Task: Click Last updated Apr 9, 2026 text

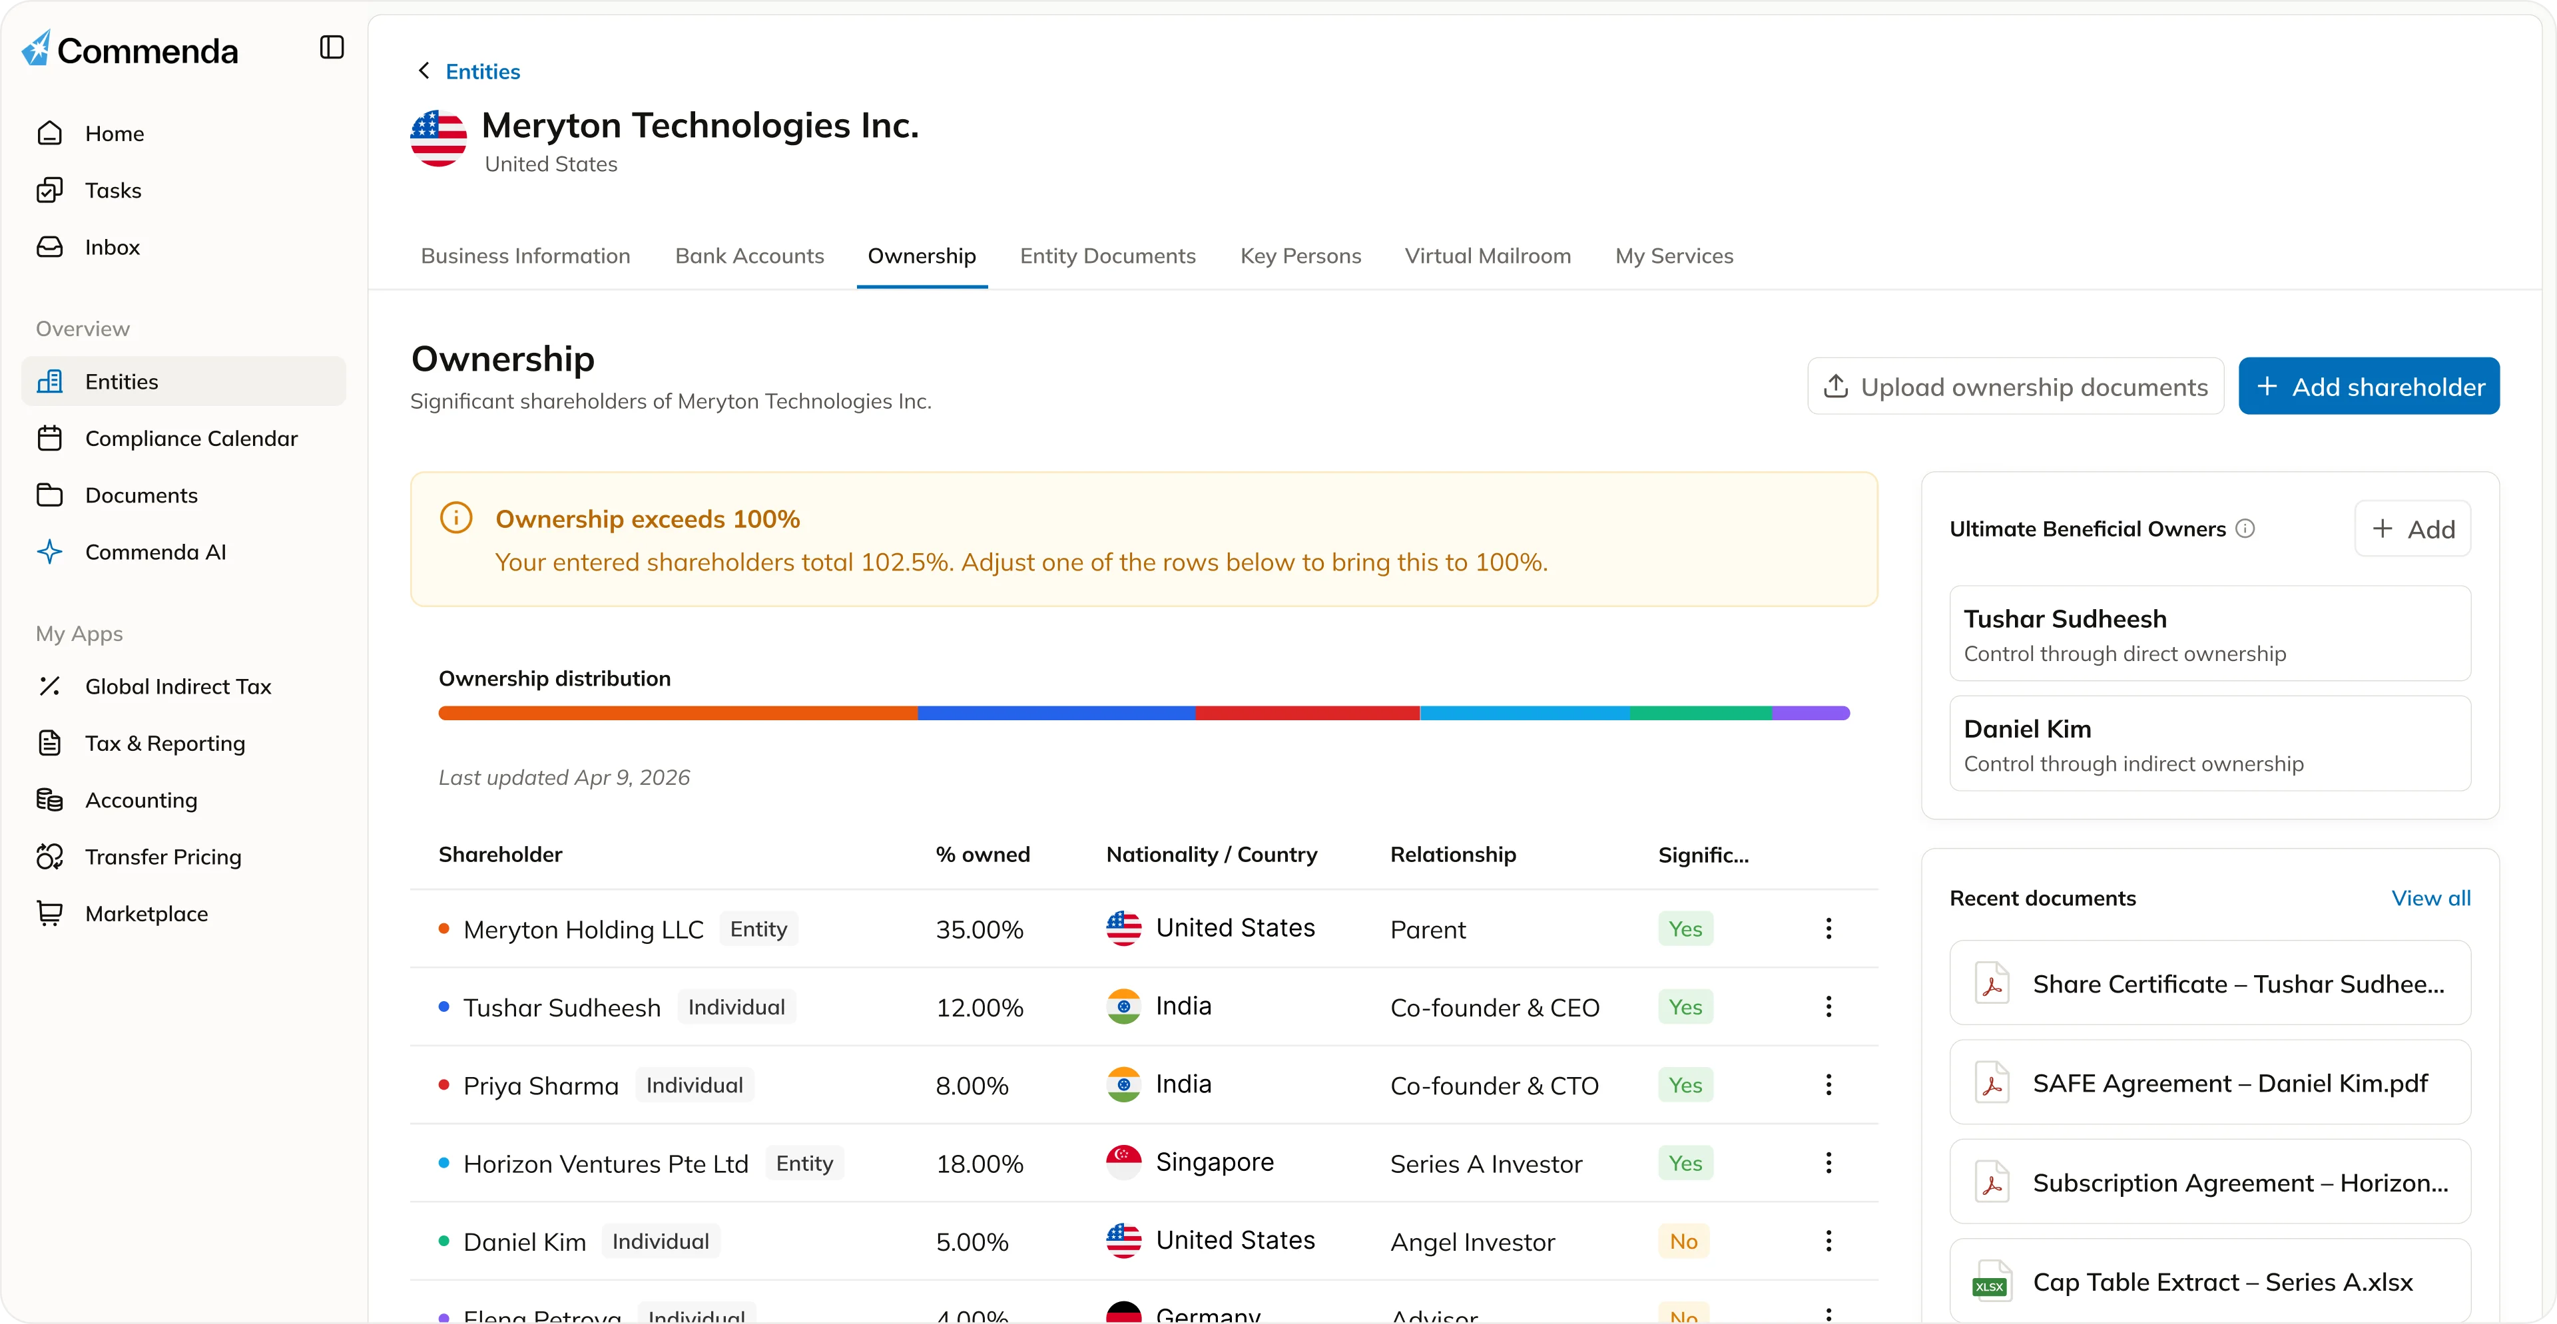Action: coord(564,778)
